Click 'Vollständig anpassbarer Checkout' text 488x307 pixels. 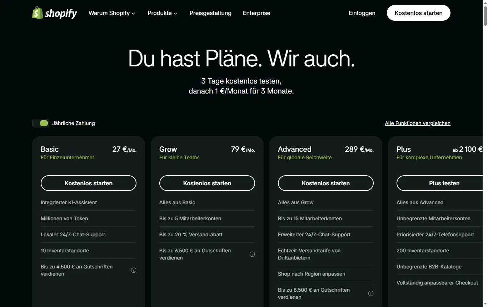coord(437,283)
